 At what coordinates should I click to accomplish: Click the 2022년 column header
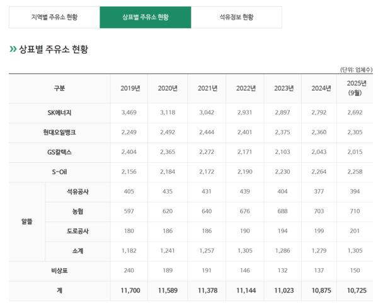tap(246, 88)
